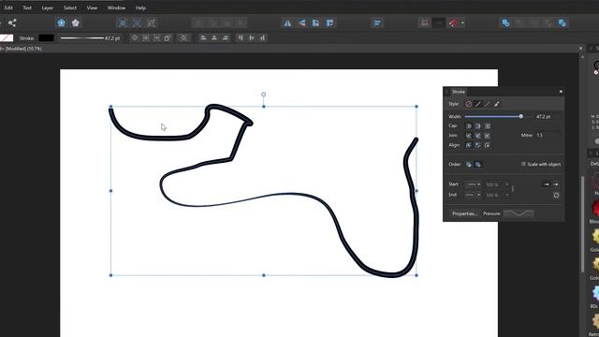Click the Flip Horizontal toolbar icon
599x337 pixels.
click(x=287, y=22)
